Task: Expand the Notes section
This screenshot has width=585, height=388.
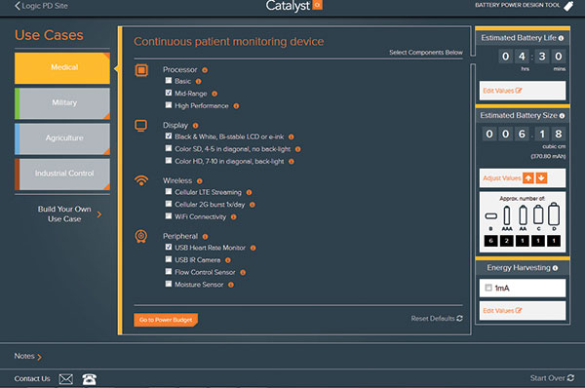Action: coord(28,357)
